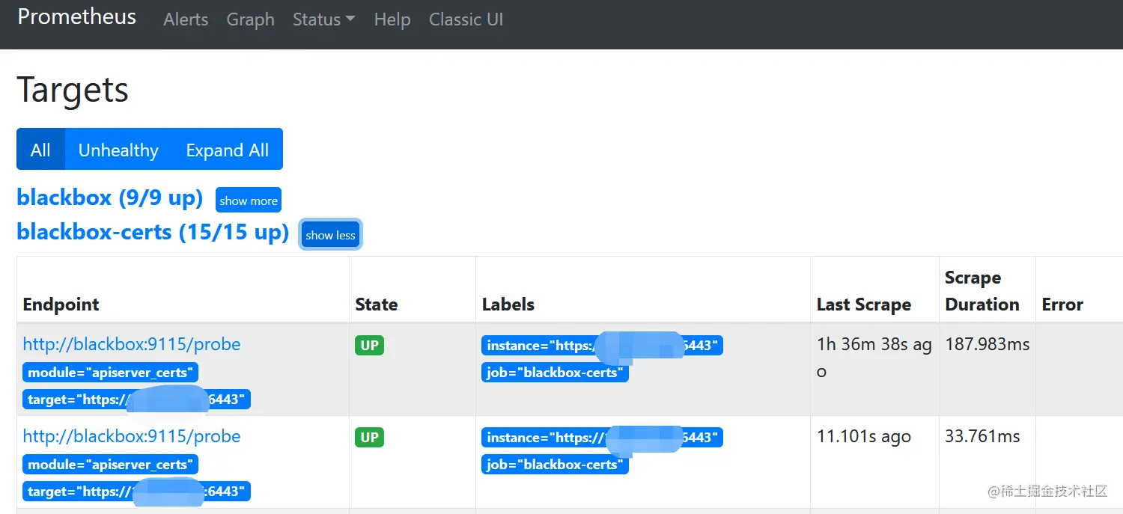Go to the Alerts page
The image size is (1123, 514).
click(x=186, y=19)
